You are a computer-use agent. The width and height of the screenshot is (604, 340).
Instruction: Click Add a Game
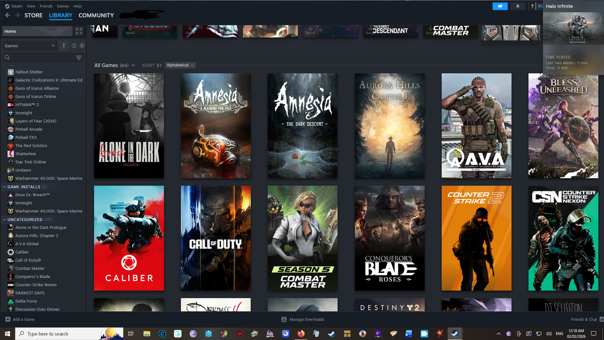[20, 319]
